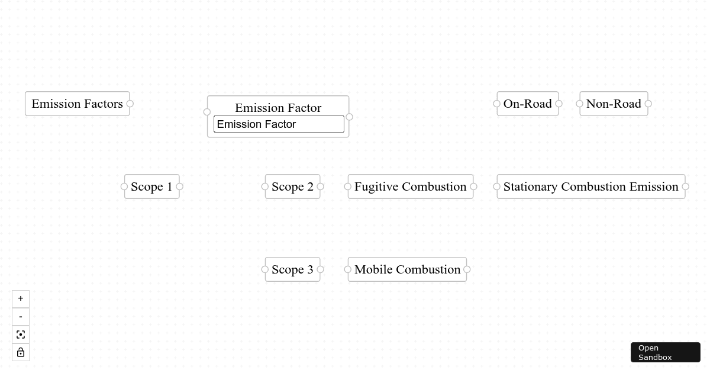Click right handle of Mobile Combustion node

click(467, 269)
